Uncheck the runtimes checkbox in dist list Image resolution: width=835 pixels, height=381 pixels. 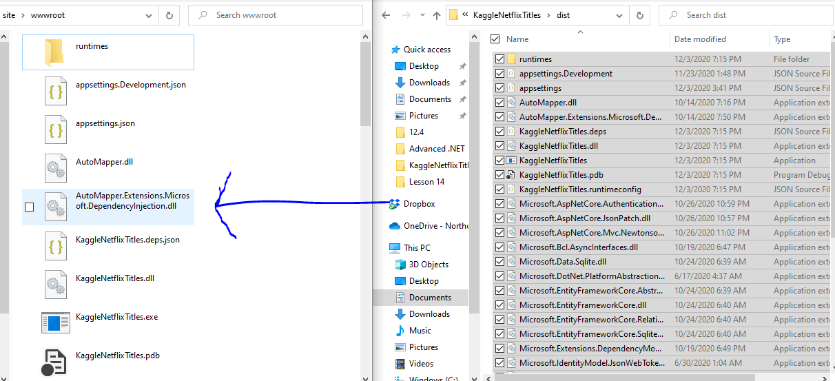(x=499, y=59)
